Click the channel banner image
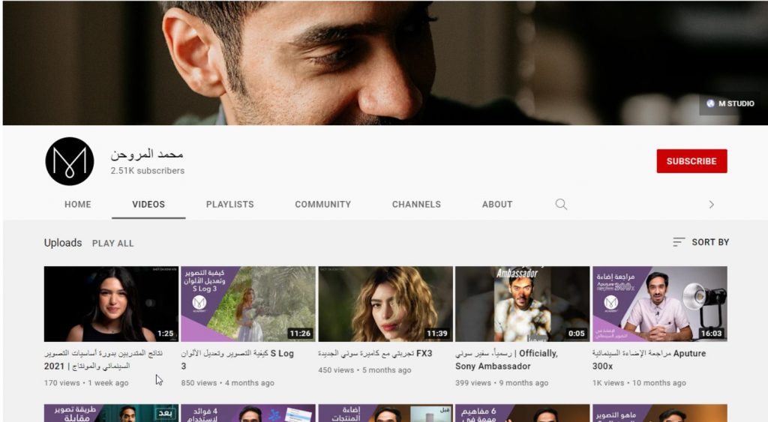 (x=385, y=63)
